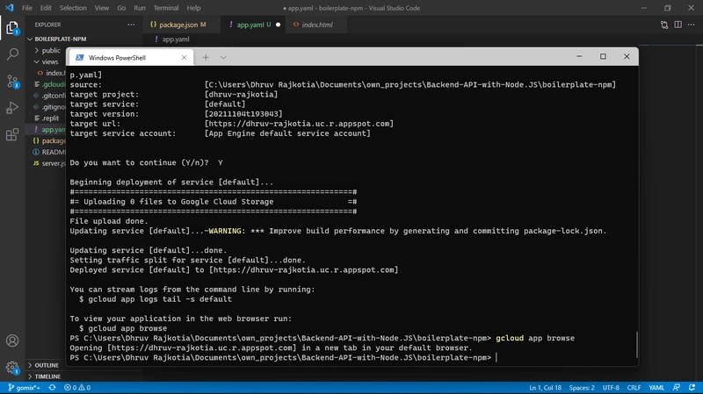Click the VS Code logo icon
The height and width of the screenshot is (394, 703).
10,8
